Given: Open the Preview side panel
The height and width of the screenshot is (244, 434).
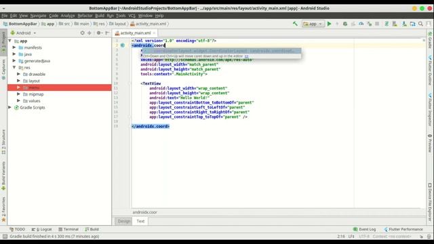Looking at the screenshot, I should pos(430,143).
